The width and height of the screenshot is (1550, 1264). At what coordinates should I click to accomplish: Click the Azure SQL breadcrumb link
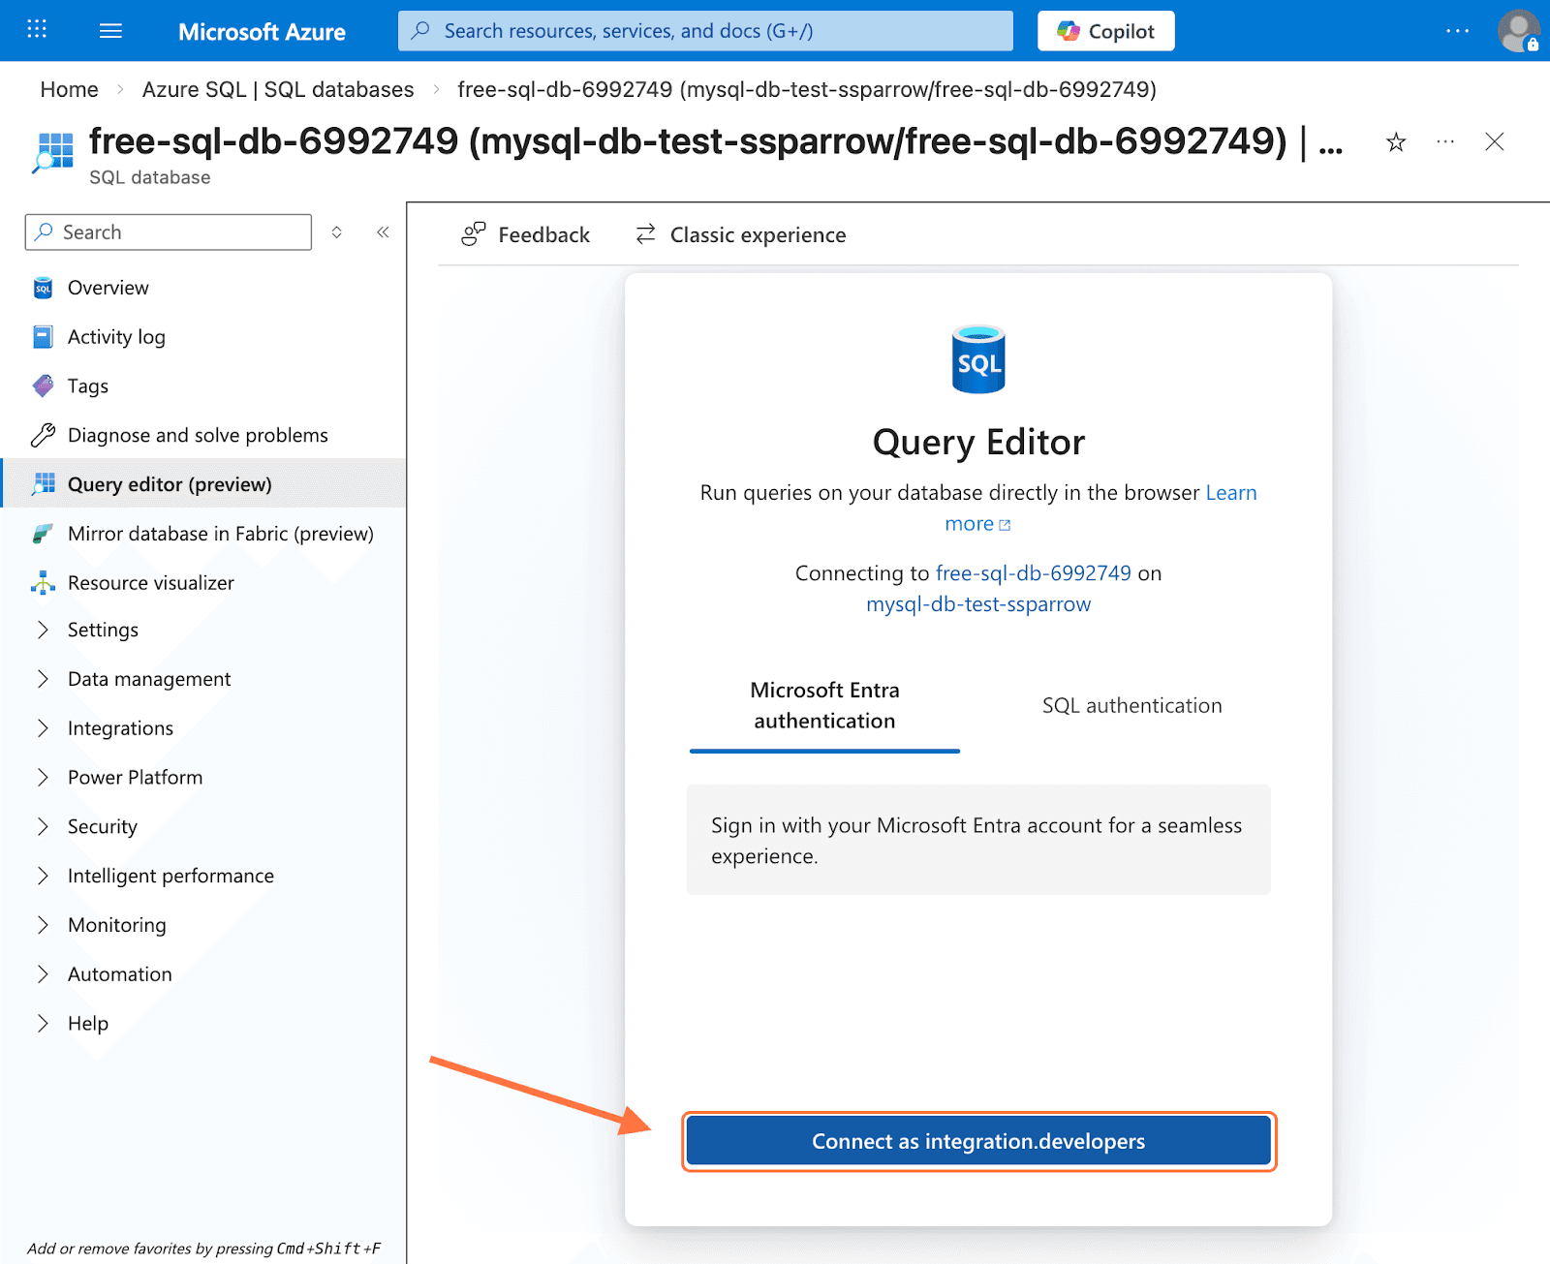pos(277,90)
